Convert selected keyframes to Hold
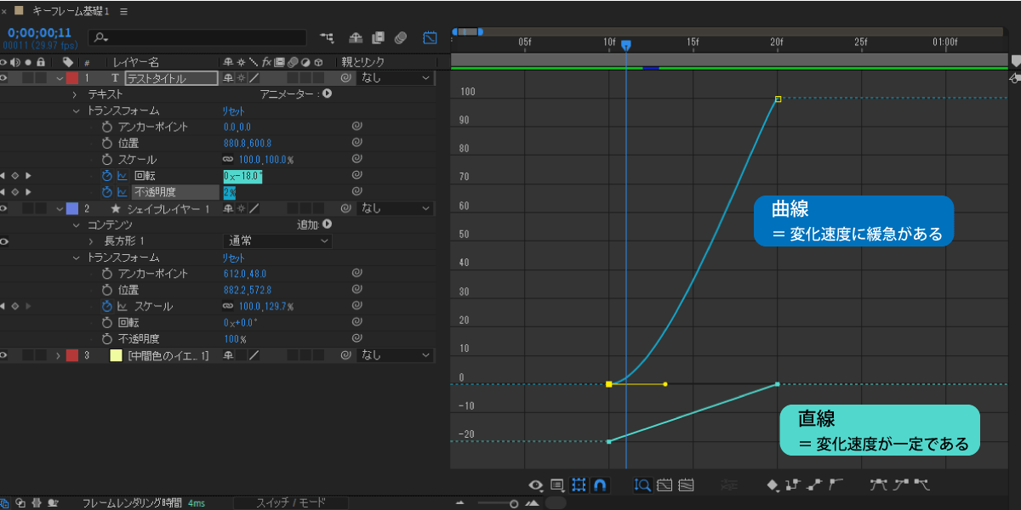Viewport: 1021px width, 510px height. [x=794, y=485]
